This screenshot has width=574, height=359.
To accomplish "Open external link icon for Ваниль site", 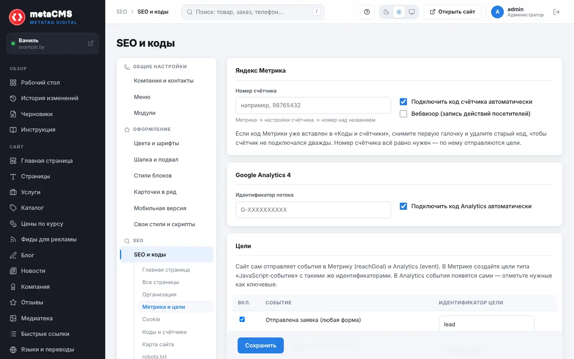I will tap(90, 43).
